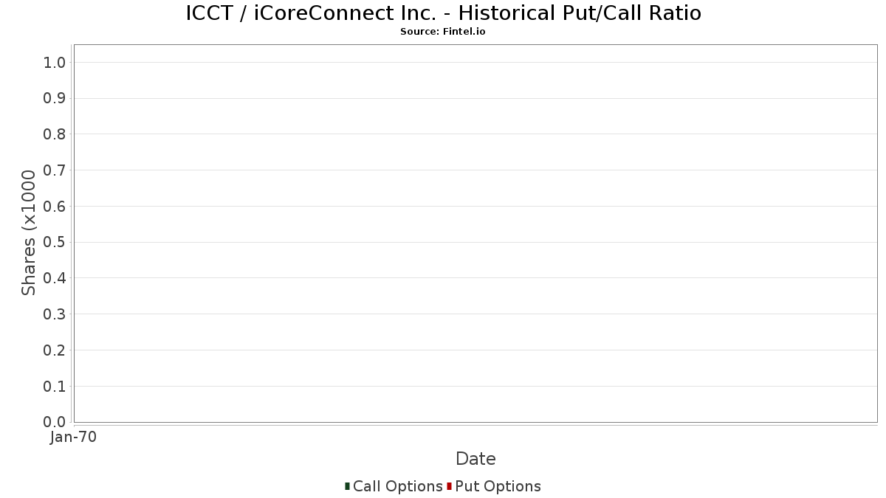Select the 0.0 y-axis tick label
The width and height of the screenshot is (886, 498).
[55, 422]
